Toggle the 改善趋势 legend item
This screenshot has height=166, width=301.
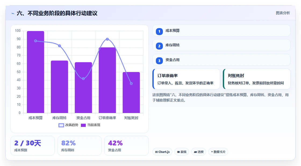68,125
